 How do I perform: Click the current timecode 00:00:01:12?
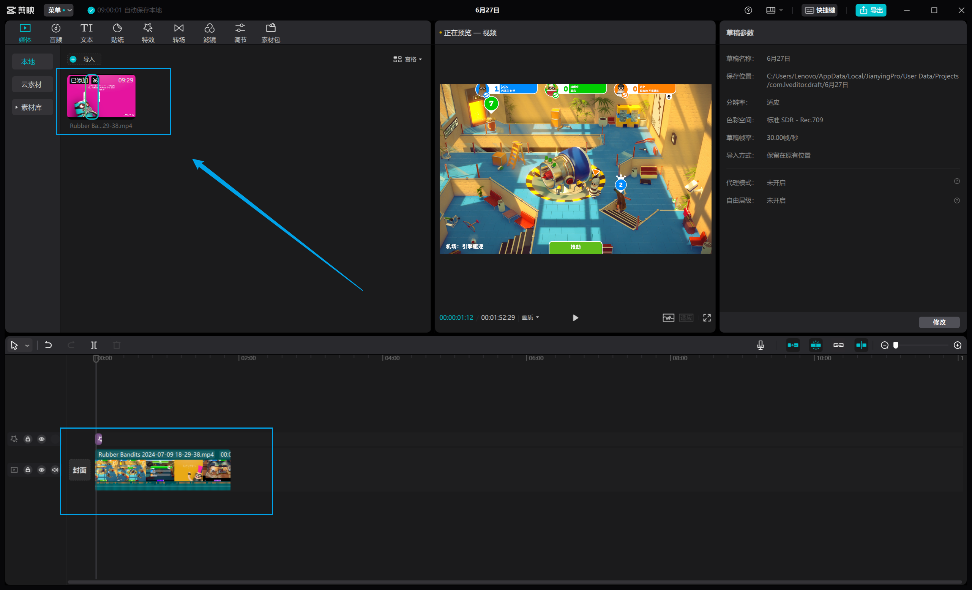[456, 317]
